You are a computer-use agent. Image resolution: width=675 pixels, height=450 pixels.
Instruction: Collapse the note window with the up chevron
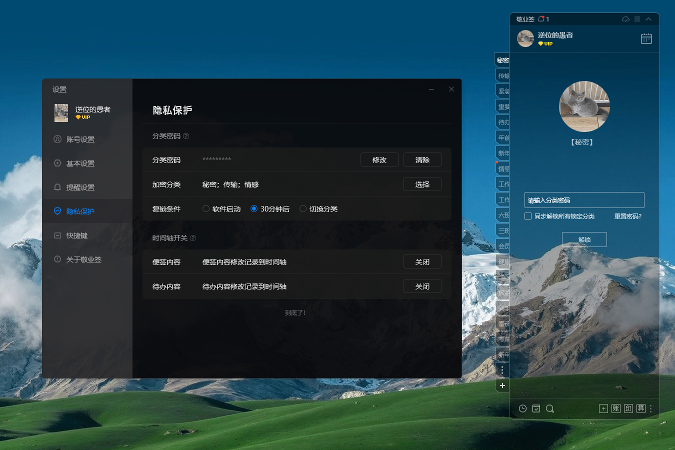(x=648, y=19)
